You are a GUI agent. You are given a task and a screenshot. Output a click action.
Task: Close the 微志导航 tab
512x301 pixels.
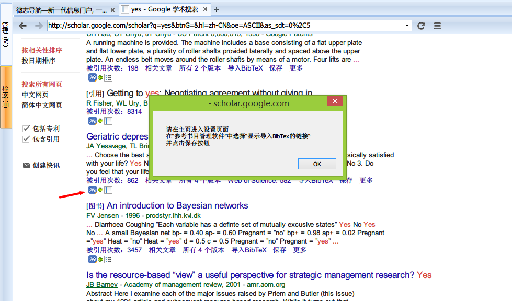(112, 10)
